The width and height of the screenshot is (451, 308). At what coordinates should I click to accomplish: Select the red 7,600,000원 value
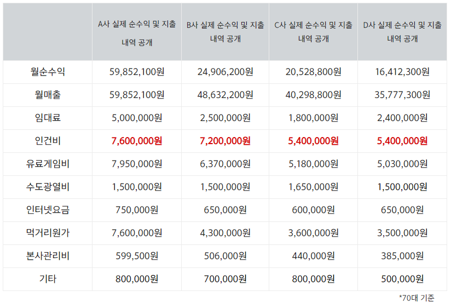pyautogui.click(x=137, y=141)
